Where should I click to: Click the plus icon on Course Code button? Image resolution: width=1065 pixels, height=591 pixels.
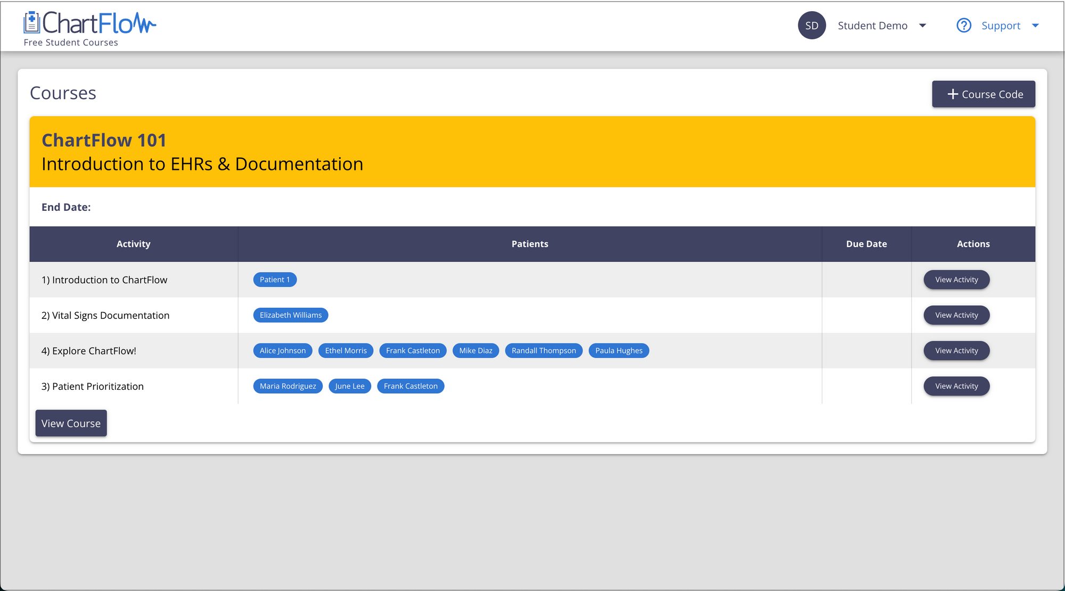pos(953,94)
